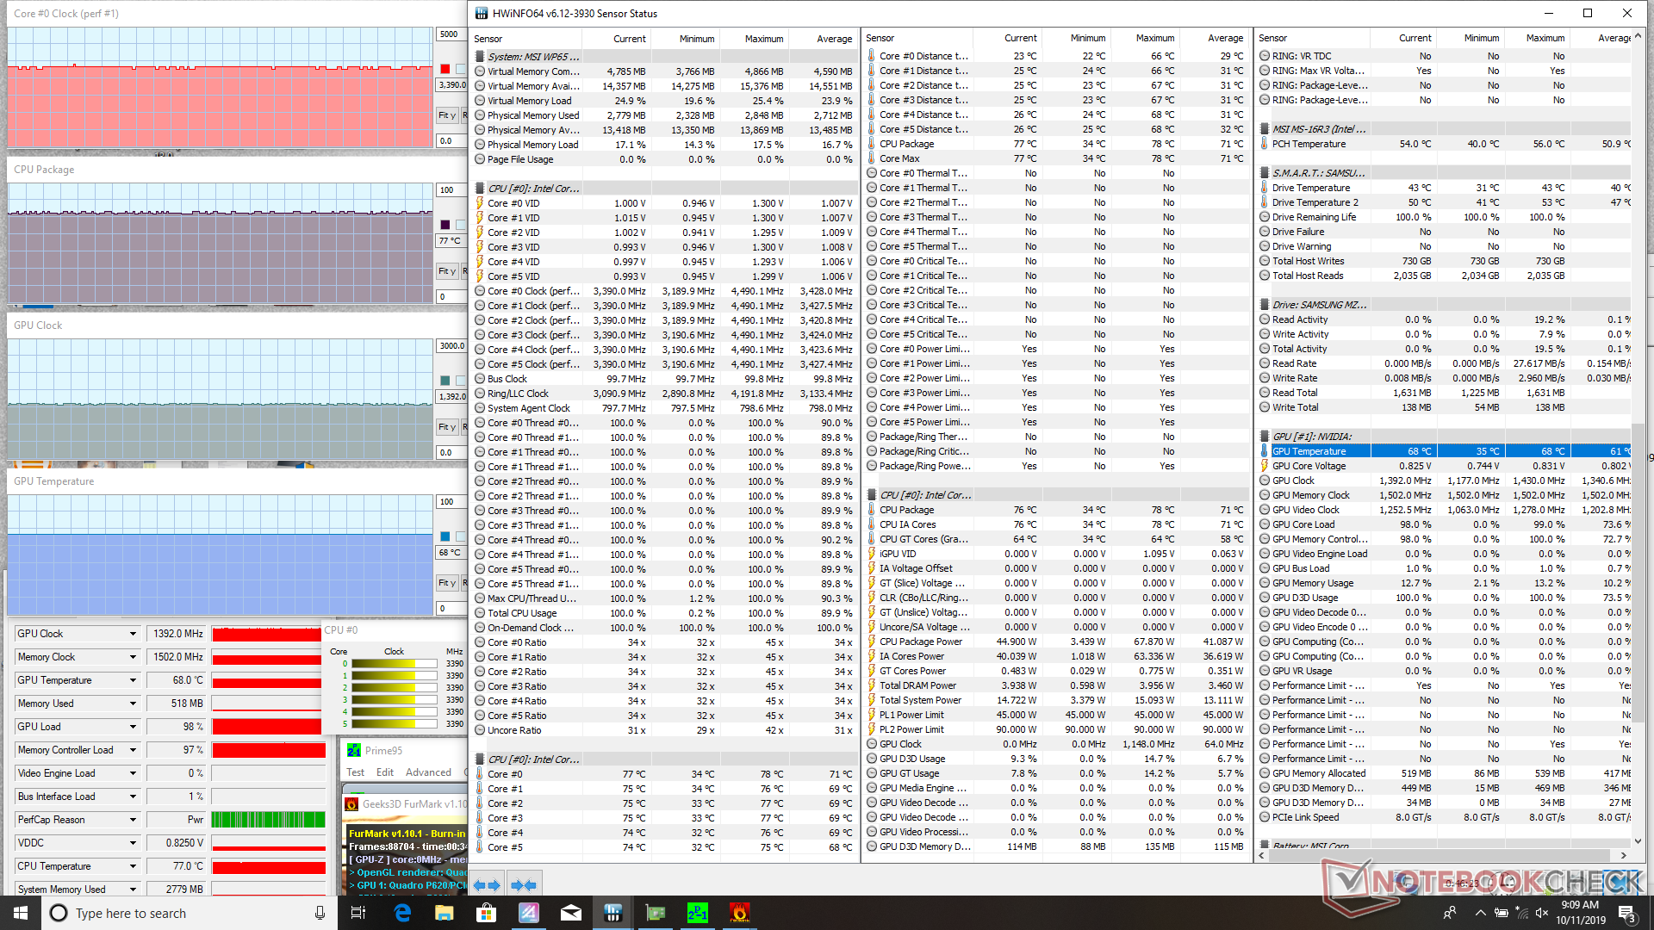Click the Windows search box
The width and height of the screenshot is (1654, 930).
tap(188, 913)
